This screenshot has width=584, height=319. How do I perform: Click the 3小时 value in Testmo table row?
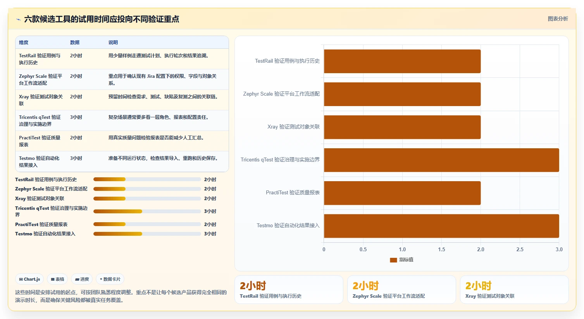tap(76, 158)
